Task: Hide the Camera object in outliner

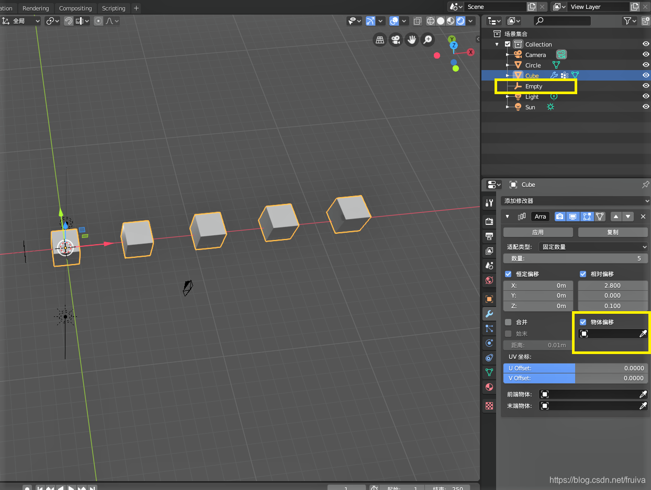Action: pos(646,54)
